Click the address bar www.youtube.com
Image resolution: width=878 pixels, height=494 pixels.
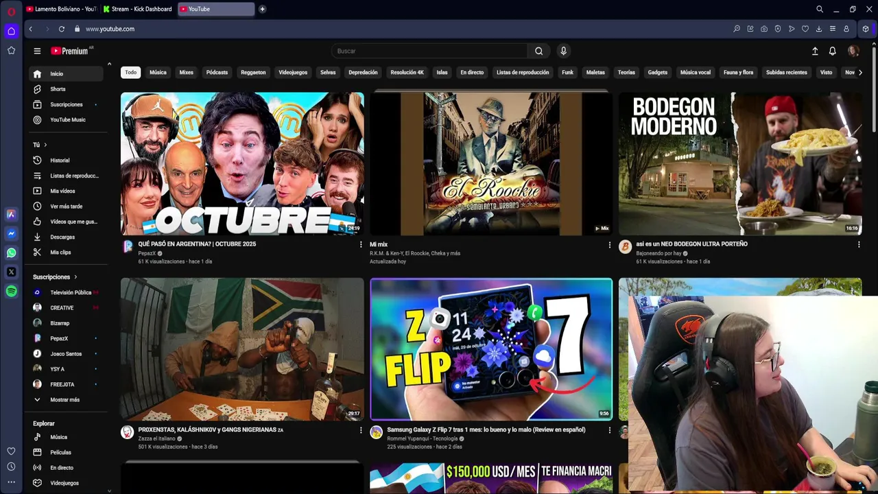pyautogui.click(x=110, y=29)
